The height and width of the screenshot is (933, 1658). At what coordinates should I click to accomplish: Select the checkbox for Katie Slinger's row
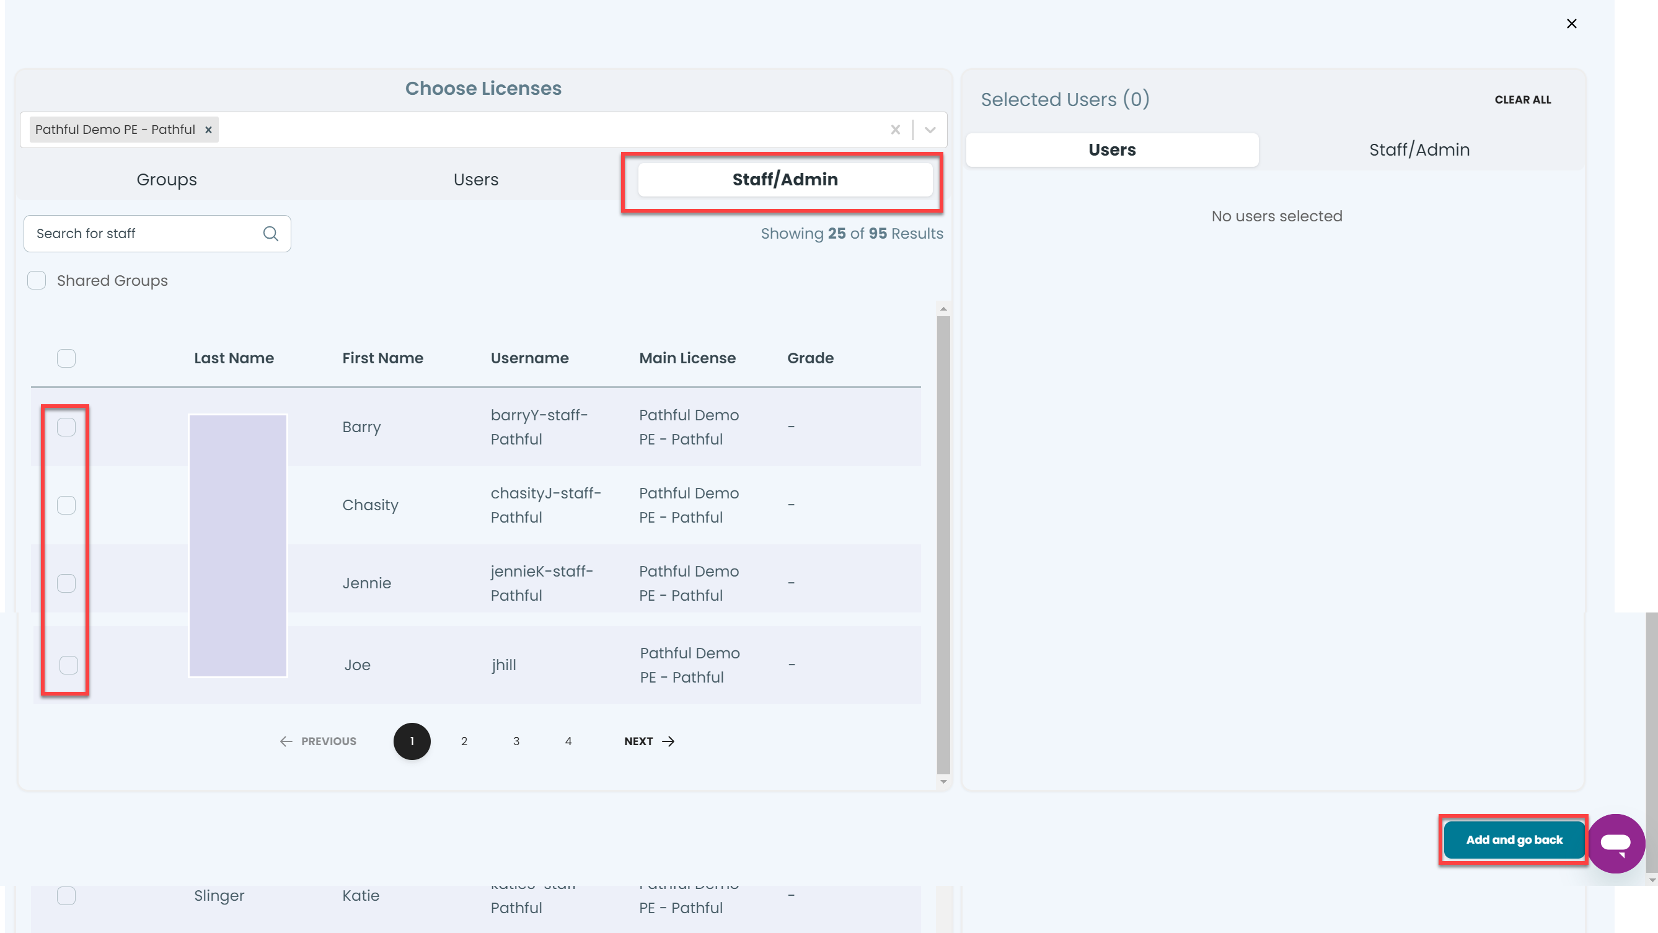(66, 896)
